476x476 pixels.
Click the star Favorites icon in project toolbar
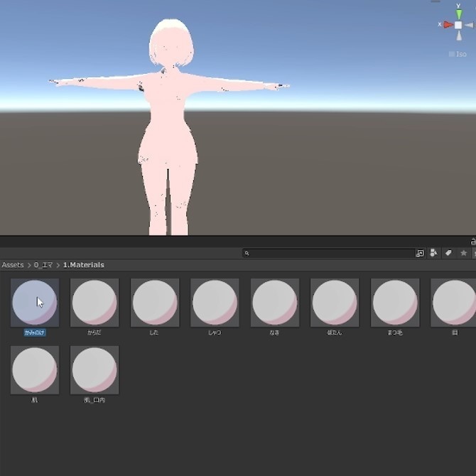pos(463,253)
